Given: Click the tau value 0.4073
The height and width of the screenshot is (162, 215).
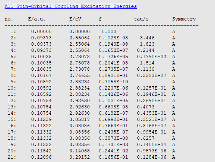Looking at the screenshot, I should (x=146, y=107).
